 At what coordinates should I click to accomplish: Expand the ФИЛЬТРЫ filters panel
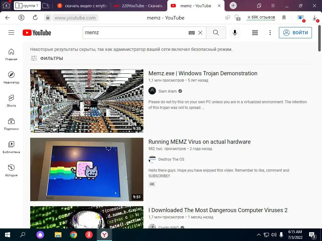click(47, 58)
